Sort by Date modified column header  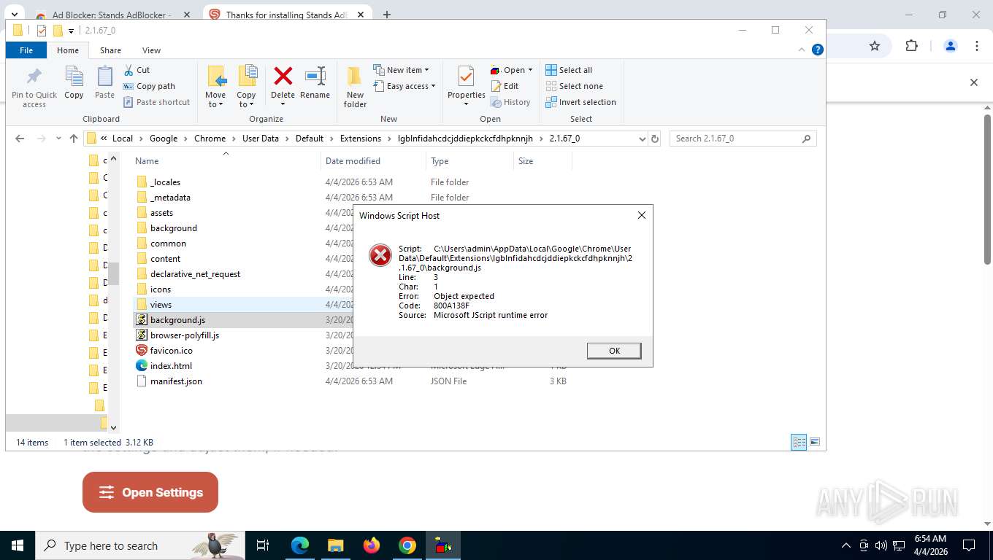pyautogui.click(x=353, y=161)
